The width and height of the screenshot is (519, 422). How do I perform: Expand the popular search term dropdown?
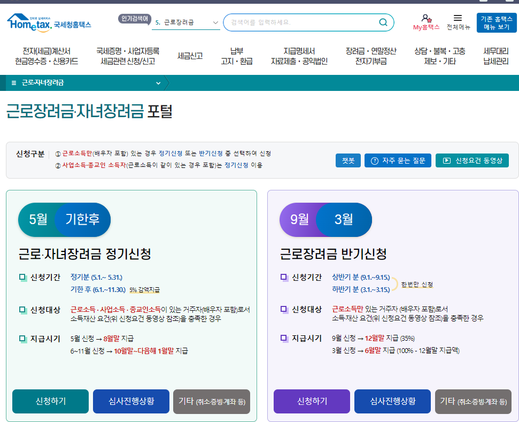coord(215,22)
